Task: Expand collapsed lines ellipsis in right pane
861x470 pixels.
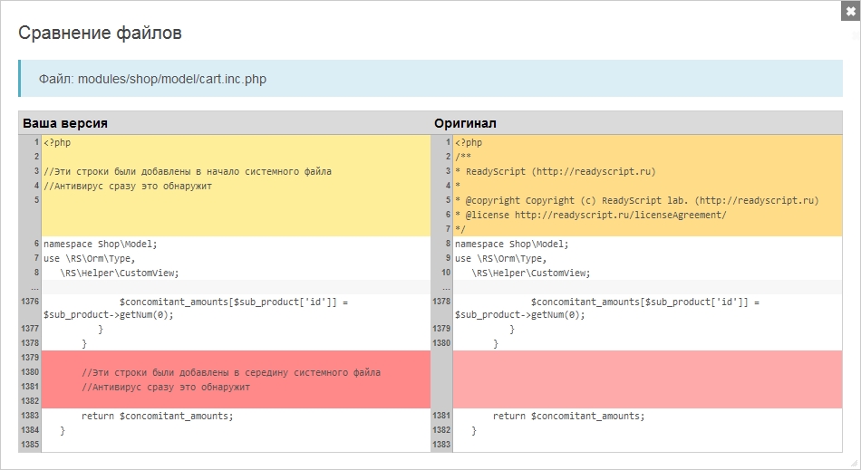Action: click(441, 287)
